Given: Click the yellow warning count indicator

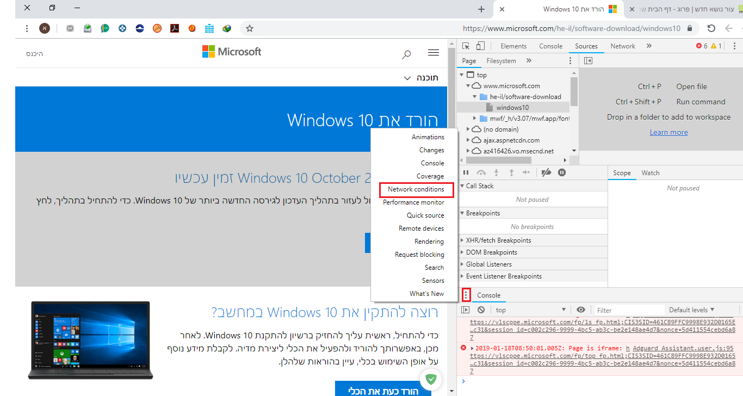Looking at the screenshot, I should [x=716, y=46].
